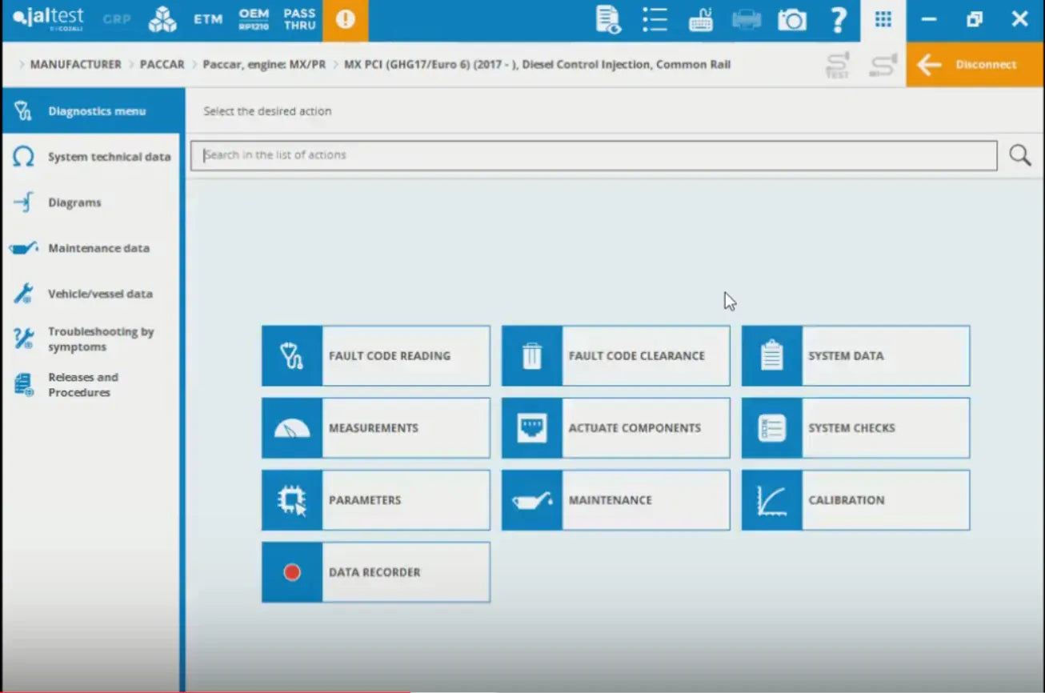This screenshot has height=693, width=1045.
Task: Click the checklist icon on System Checks tile
Action: (772, 428)
